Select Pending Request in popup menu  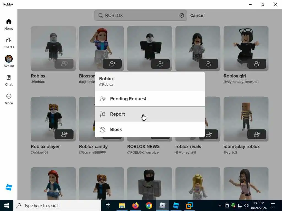(150, 99)
